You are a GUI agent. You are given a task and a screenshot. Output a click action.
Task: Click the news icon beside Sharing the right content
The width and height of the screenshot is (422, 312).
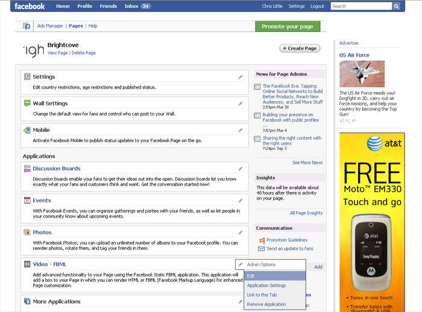click(257, 139)
